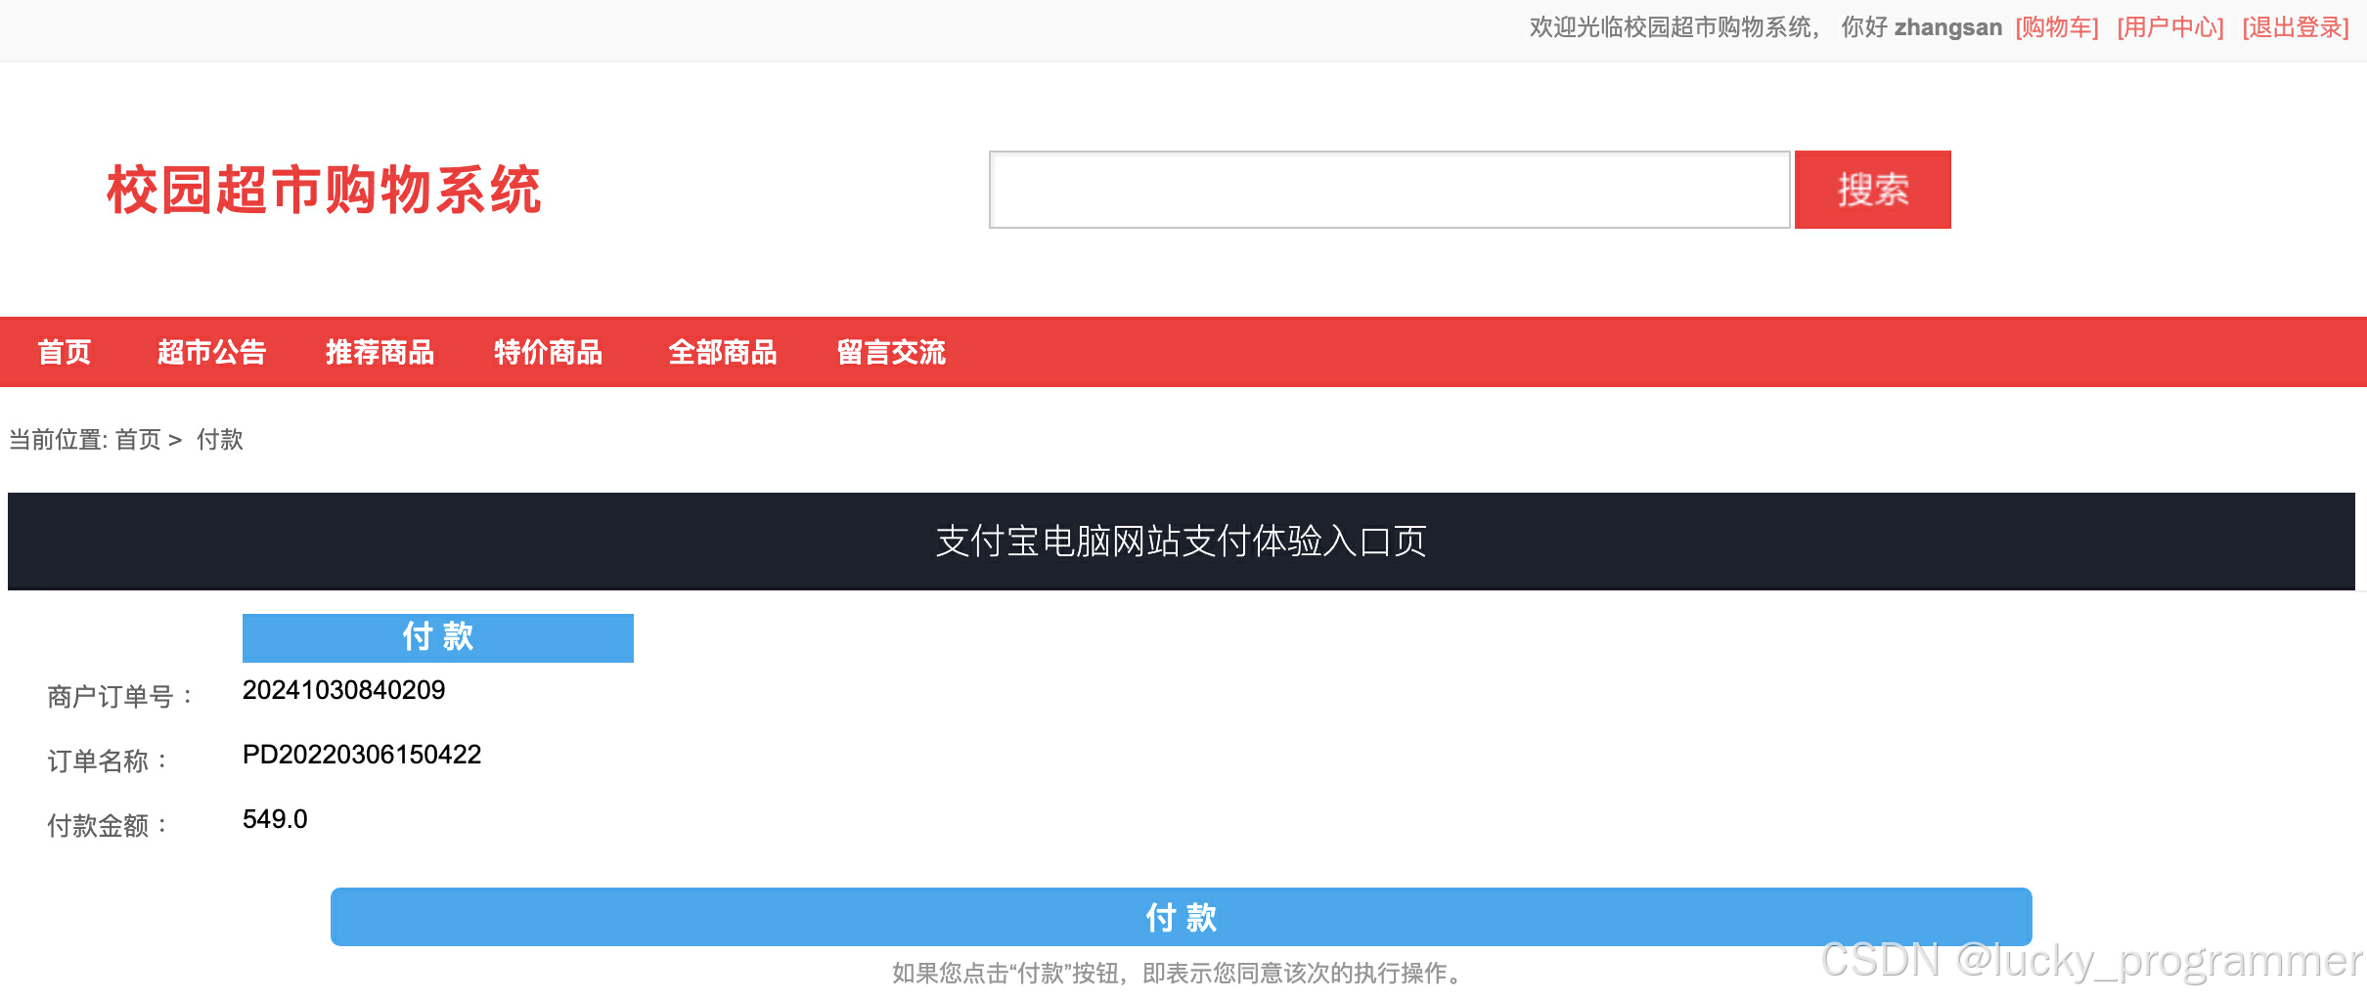
Task: Select the payment amount 549.0
Action: [x=275, y=819]
